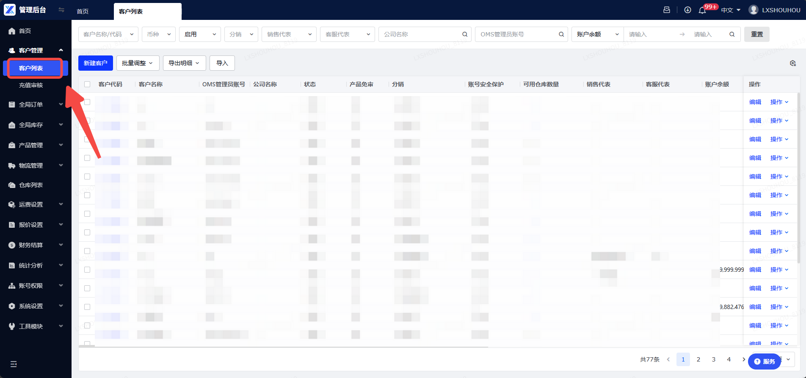The image size is (806, 378).
Task: Click the 全局订单 sidebar icon
Action: [12, 105]
